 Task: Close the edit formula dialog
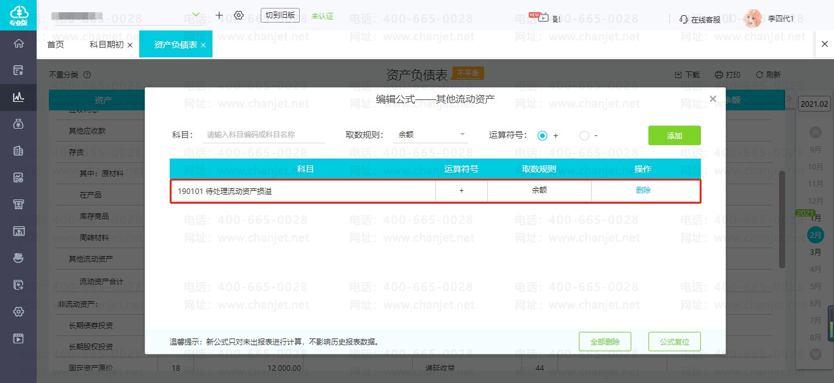pos(713,99)
